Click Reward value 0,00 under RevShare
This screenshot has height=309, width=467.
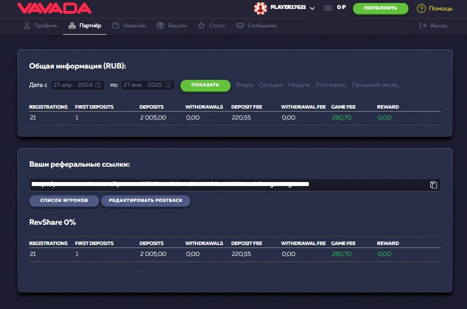pos(384,254)
